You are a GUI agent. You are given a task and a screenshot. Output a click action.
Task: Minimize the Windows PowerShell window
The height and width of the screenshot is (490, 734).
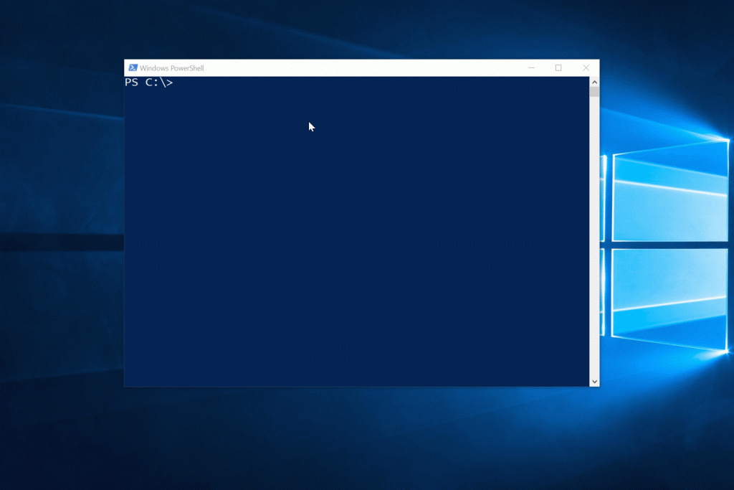pos(531,68)
